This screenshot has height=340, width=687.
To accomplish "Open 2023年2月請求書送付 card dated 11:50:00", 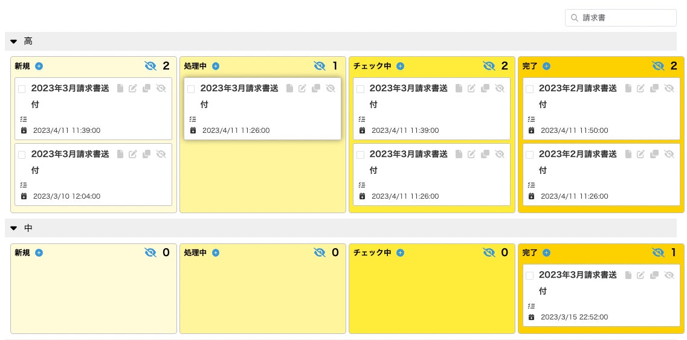I will (x=578, y=97).
